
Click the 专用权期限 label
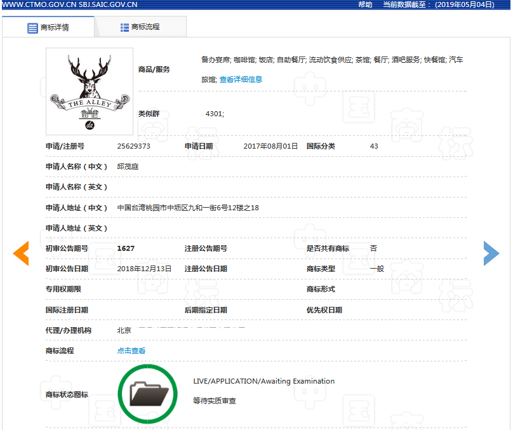coord(63,289)
